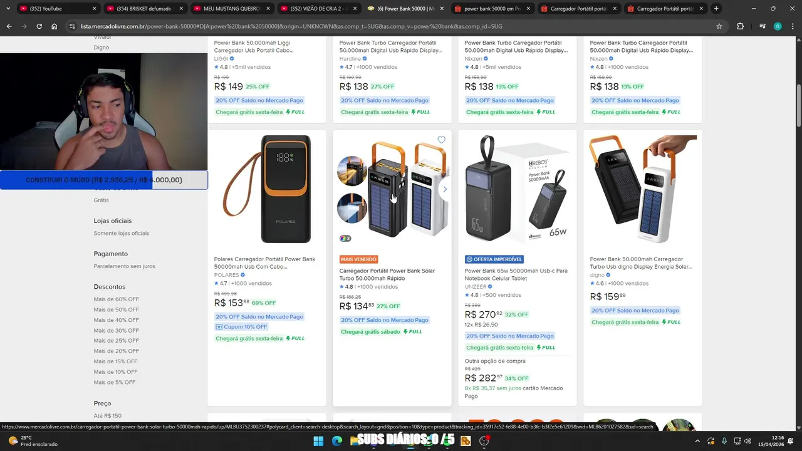Open tab search dropdown arrow in tab strip
The height and width of the screenshot is (451, 802).
8,9
